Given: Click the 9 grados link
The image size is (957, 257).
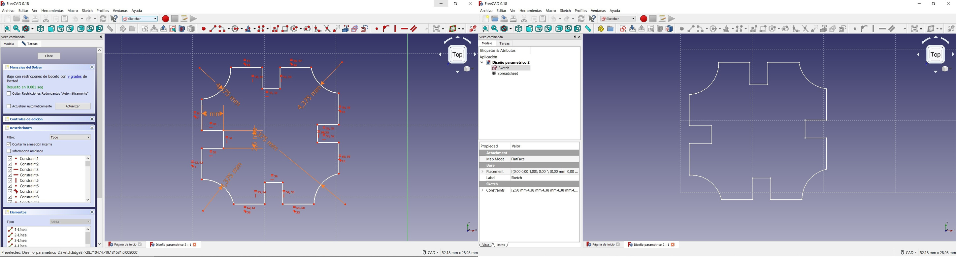Looking at the screenshot, I should (x=75, y=77).
